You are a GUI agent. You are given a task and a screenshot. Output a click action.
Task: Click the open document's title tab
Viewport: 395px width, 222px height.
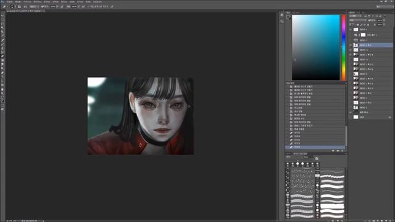tap(25, 11)
